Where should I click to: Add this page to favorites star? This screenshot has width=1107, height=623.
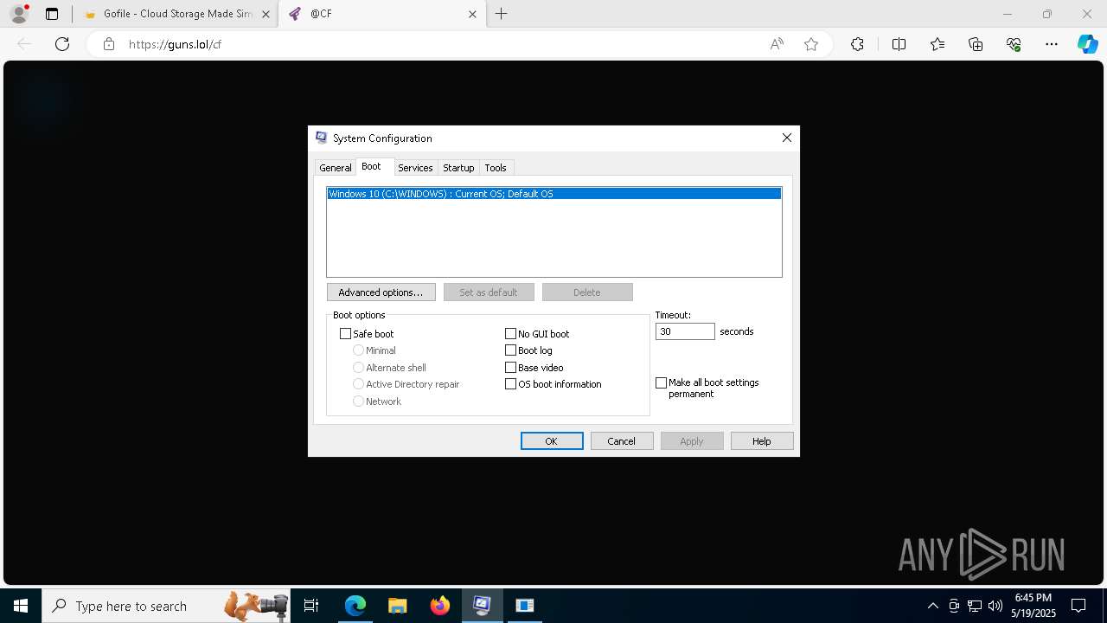click(811, 44)
